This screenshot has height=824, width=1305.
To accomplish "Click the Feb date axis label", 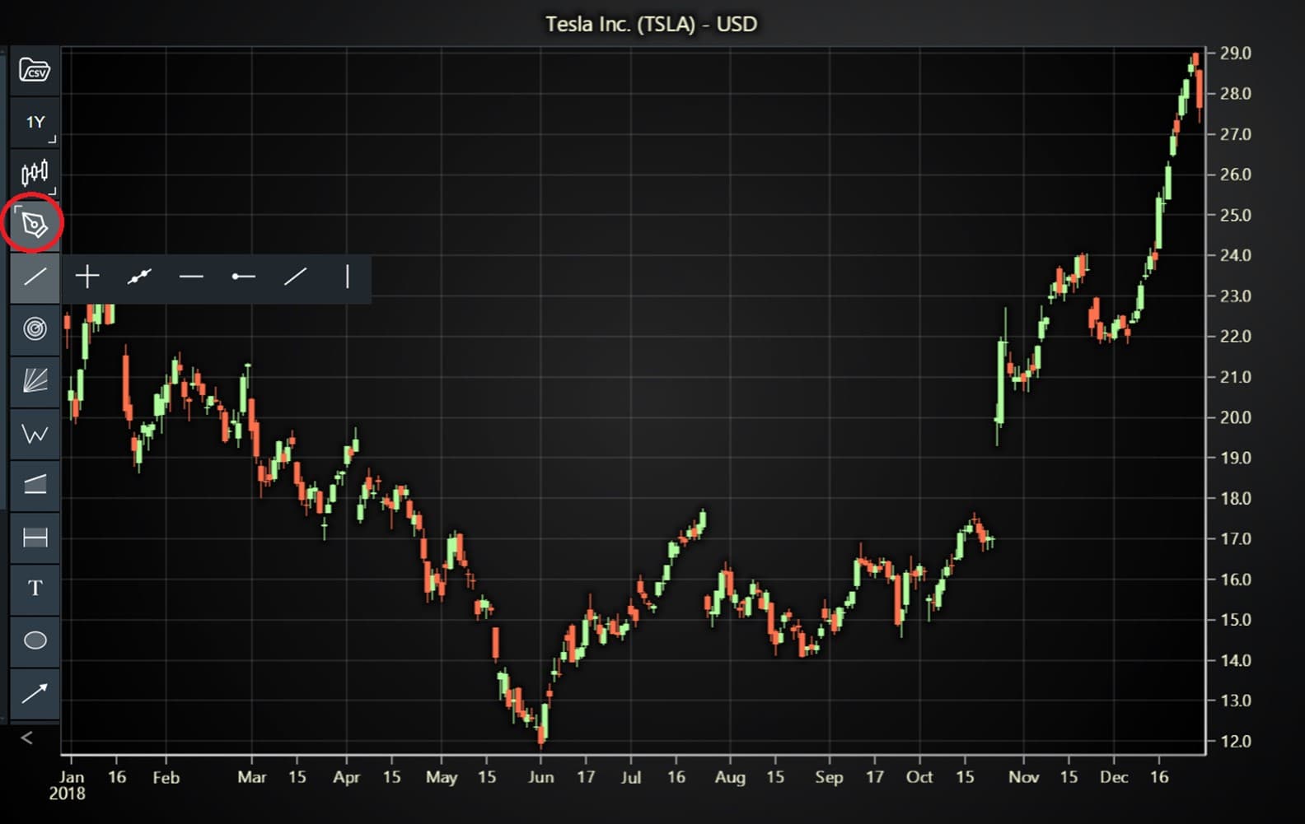I will (166, 777).
